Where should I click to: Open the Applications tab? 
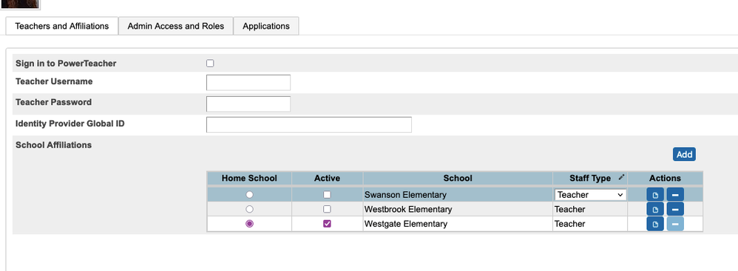(x=266, y=26)
